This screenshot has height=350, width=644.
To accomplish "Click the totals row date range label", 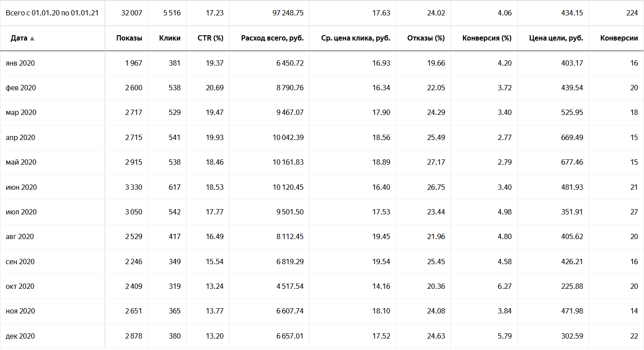I will pos(52,13).
